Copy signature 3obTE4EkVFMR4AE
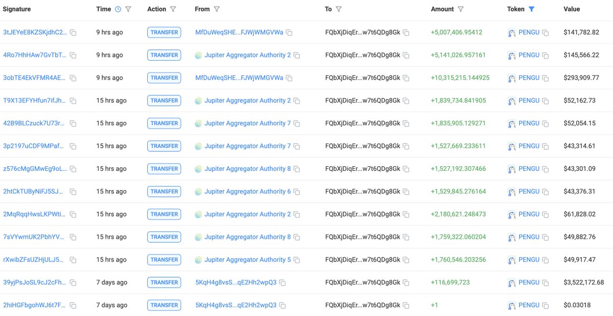 click(73, 78)
